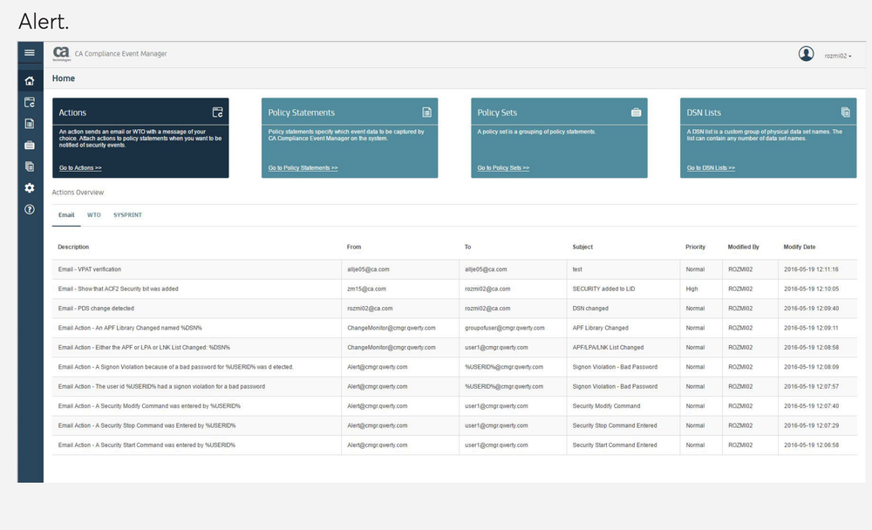Open DSN Lists via the stacked-pages sidebar icon
Screen dimensions: 872x530
click(x=29, y=166)
